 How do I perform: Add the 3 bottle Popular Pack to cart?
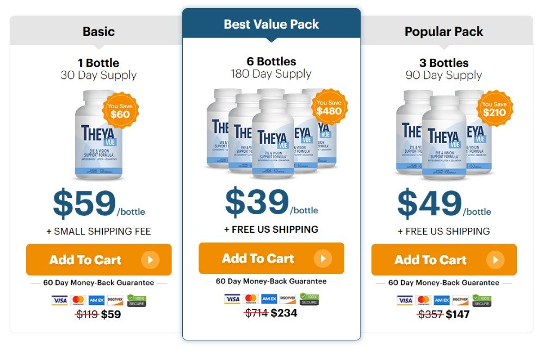coord(443,260)
